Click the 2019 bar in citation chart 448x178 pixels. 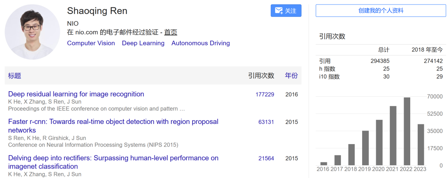point(365,148)
